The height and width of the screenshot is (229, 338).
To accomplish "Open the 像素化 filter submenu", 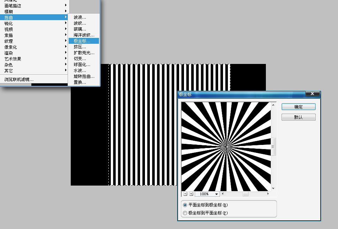I will (x=34, y=47).
